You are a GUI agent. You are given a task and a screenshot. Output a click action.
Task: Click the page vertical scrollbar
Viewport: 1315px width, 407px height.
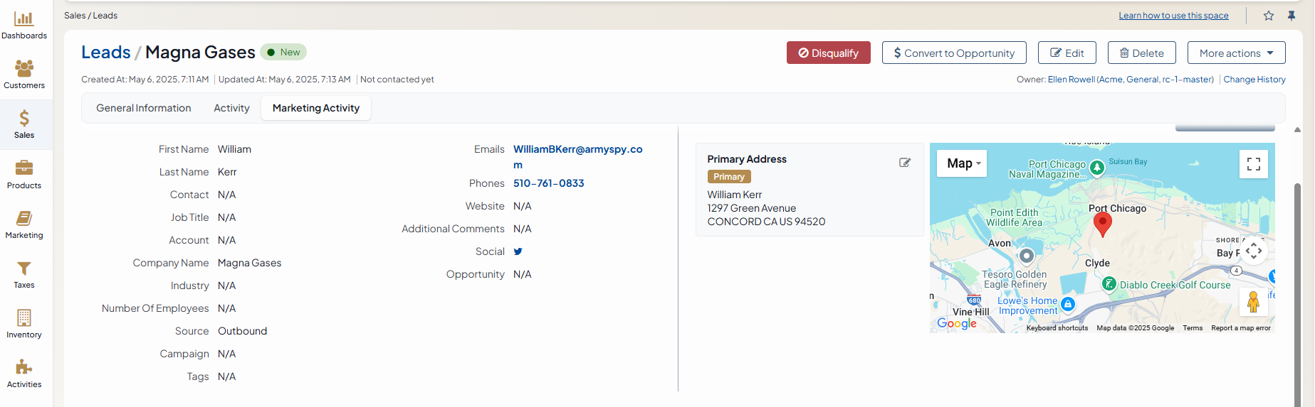(1297, 284)
